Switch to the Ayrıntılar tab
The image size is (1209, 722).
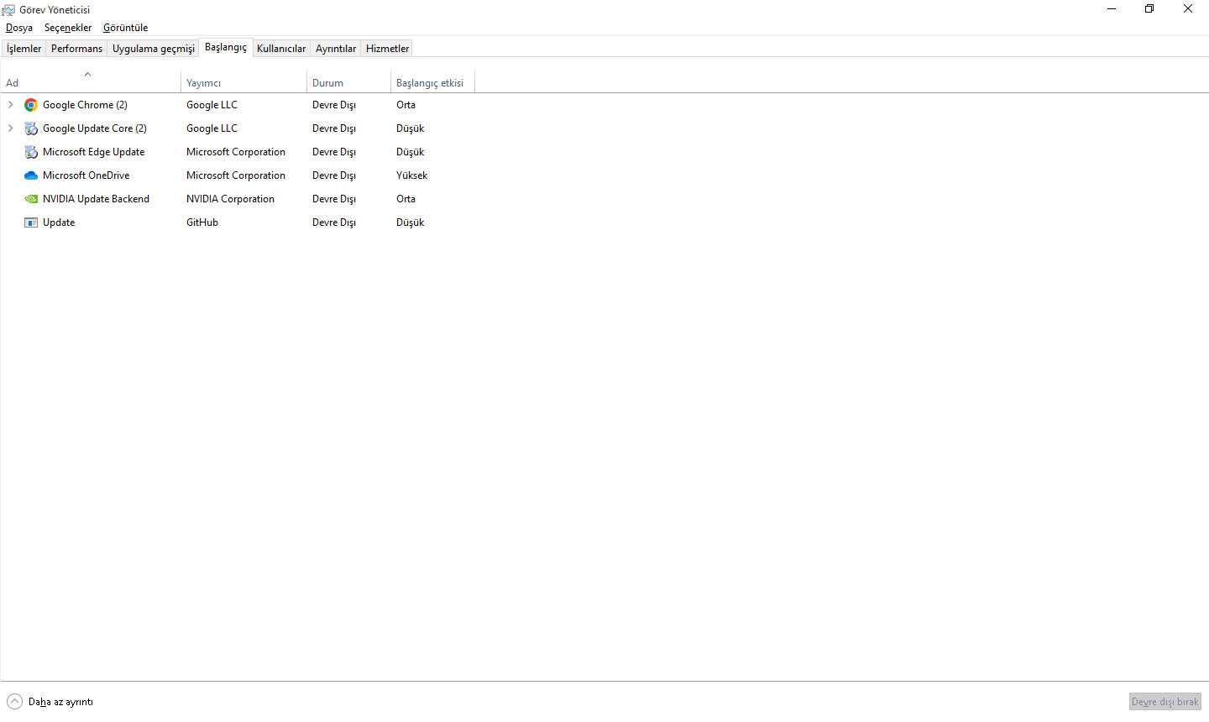336,49
